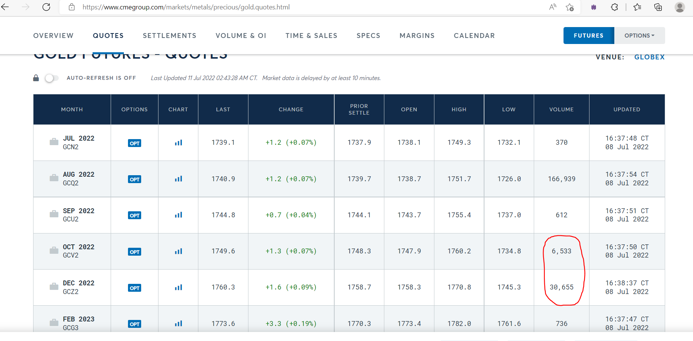The height and width of the screenshot is (341, 693).
Task: Open browser favorites star list icon
Action: click(x=637, y=7)
